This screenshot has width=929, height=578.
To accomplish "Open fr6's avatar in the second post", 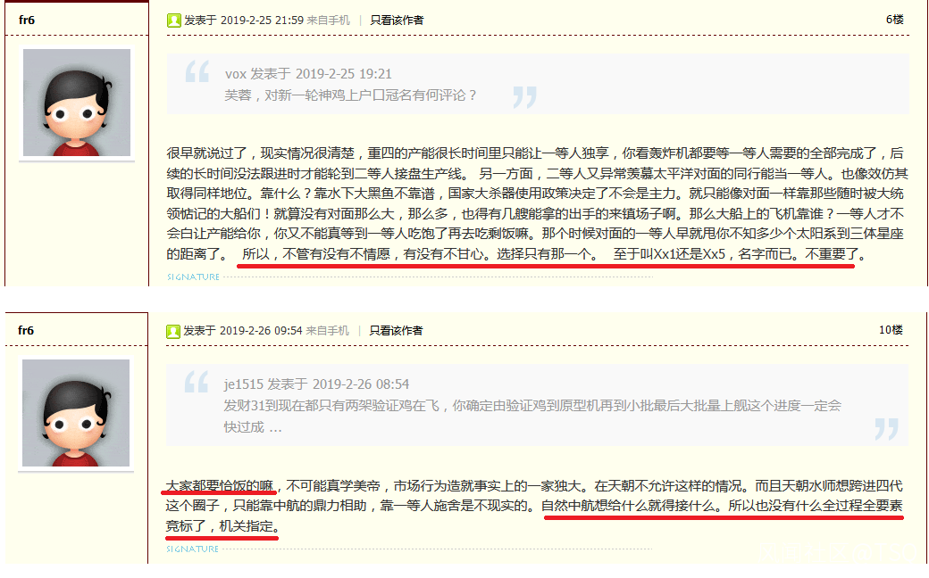I will coord(76,413).
